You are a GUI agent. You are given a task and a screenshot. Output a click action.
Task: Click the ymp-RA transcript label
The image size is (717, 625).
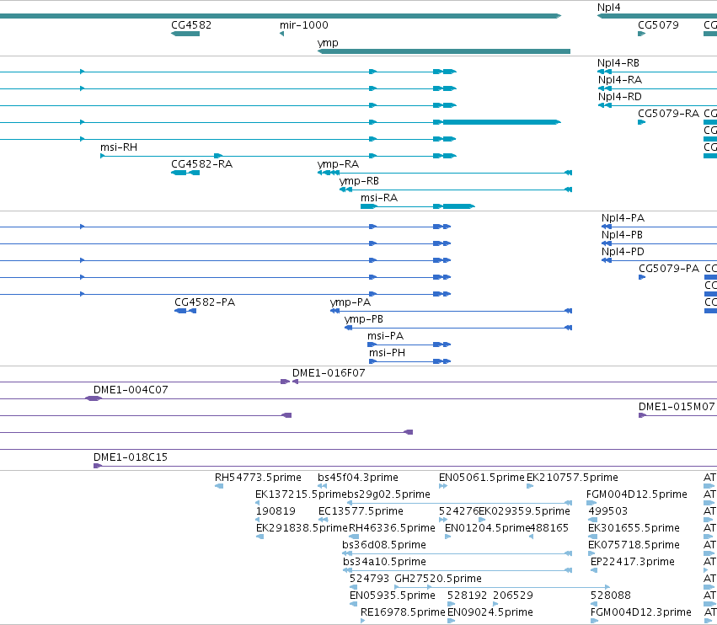[338, 164]
